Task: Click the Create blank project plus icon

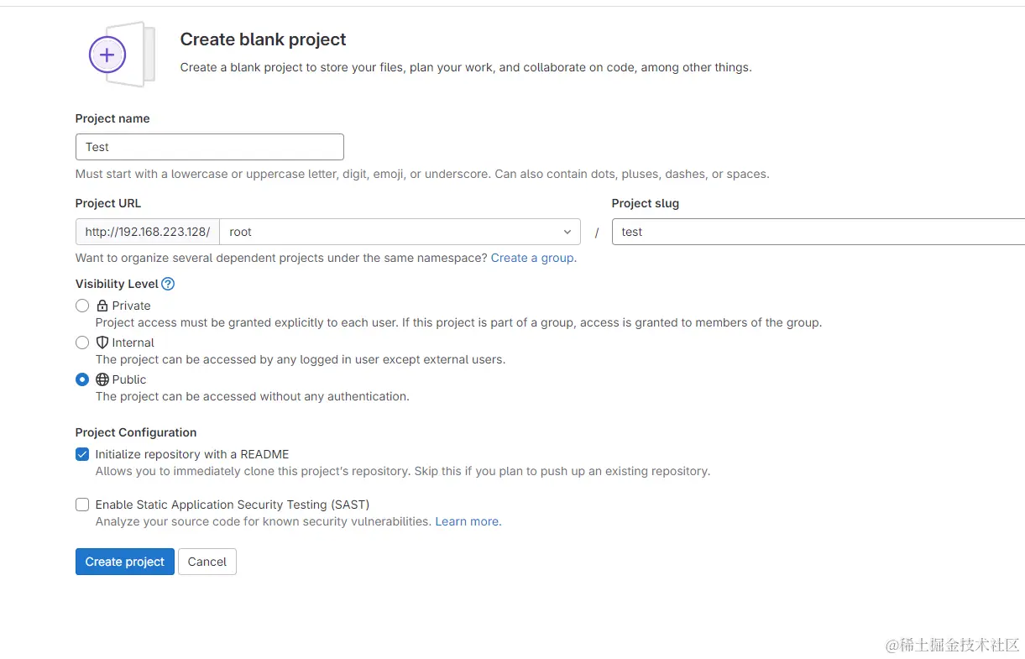Action: 107,55
